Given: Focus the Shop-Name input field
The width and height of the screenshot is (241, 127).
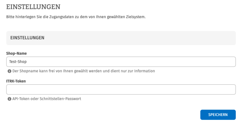Looking at the screenshot, I should [121, 62].
